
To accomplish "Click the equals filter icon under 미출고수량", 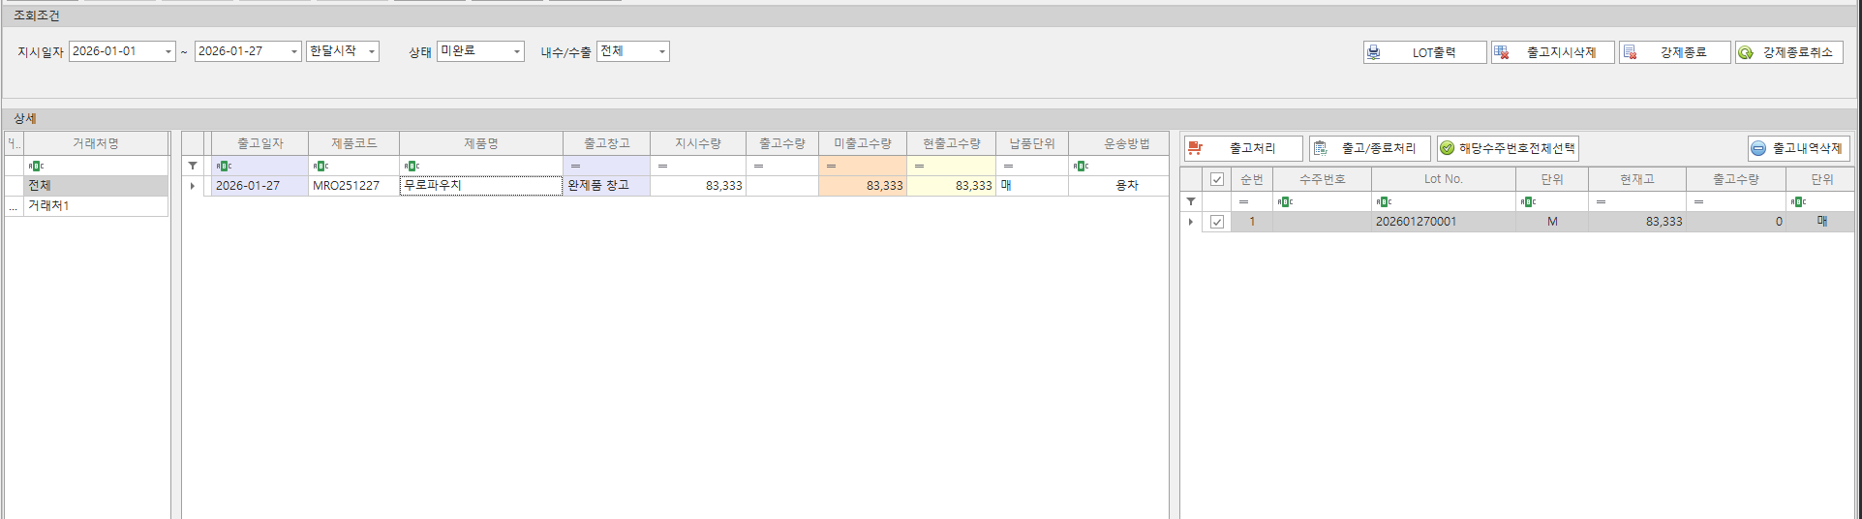I will (x=831, y=167).
